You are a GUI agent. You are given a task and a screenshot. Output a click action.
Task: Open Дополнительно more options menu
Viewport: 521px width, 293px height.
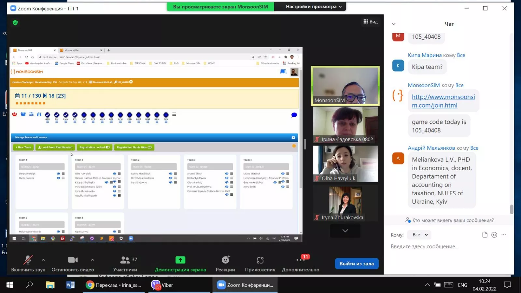point(300,263)
